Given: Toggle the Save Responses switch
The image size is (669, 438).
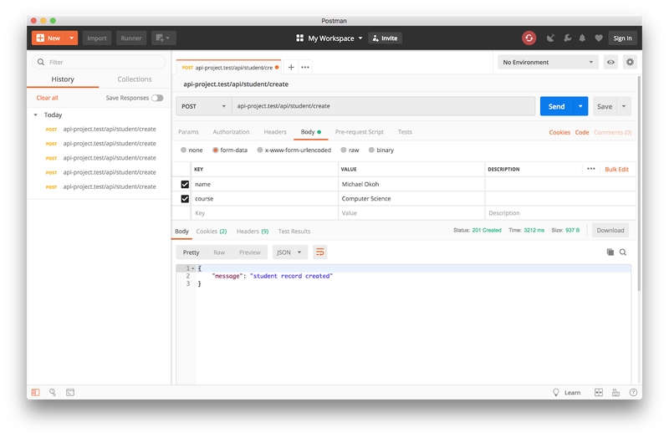Looking at the screenshot, I should click(157, 98).
